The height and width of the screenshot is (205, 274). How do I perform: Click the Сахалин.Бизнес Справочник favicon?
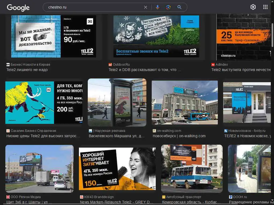(8, 131)
